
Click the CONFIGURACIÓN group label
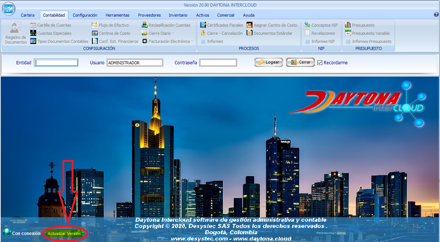click(99, 48)
